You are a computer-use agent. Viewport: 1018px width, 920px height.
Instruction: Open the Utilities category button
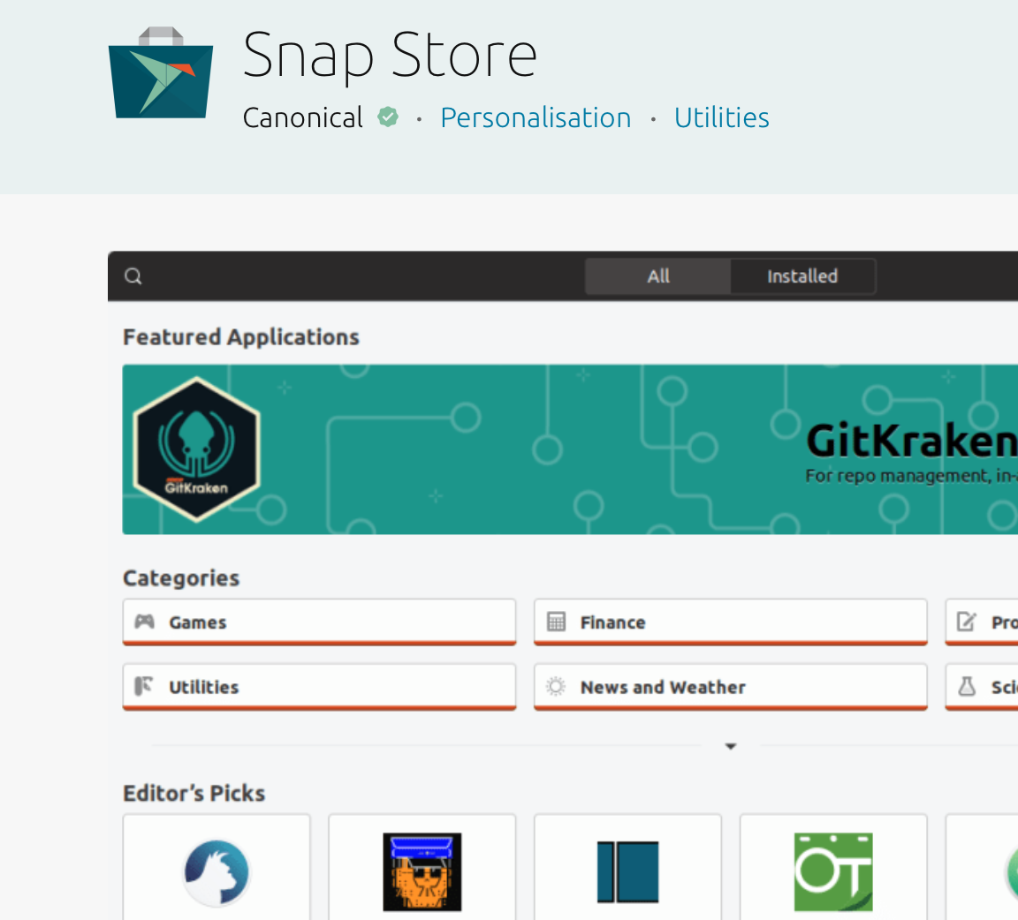[x=319, y=686]
